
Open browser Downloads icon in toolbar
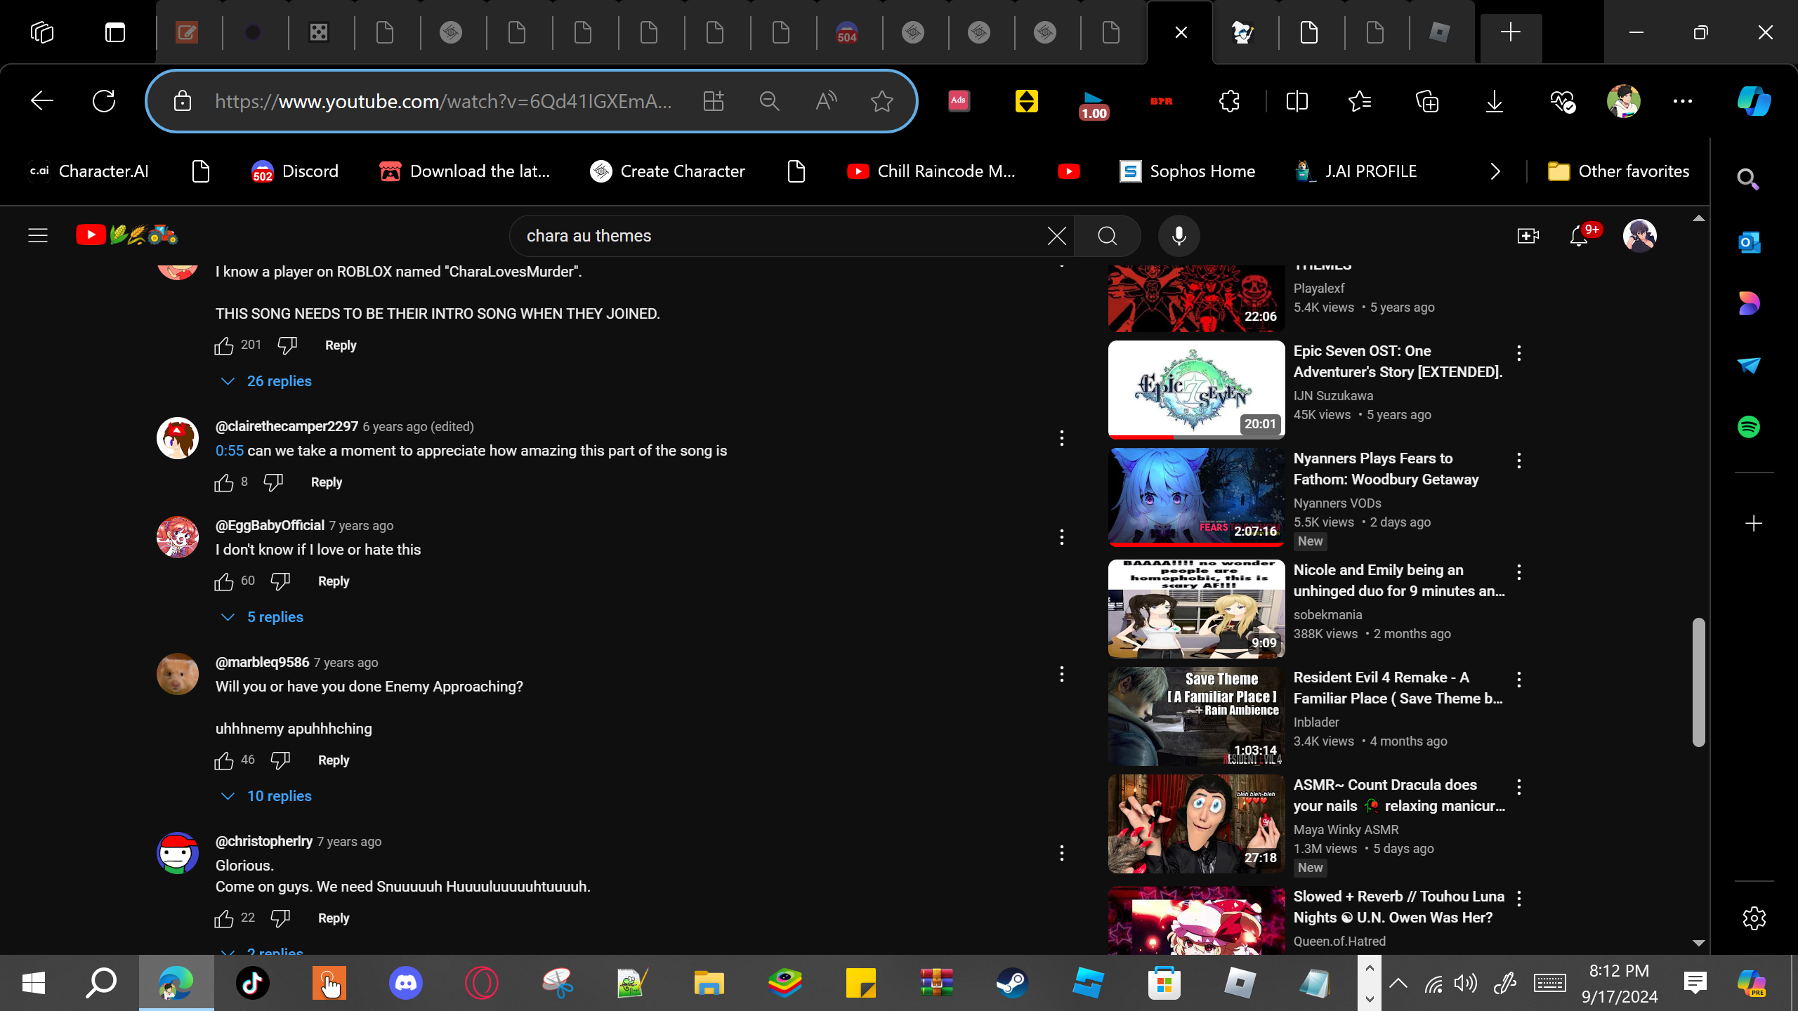tap(1494, 102)
